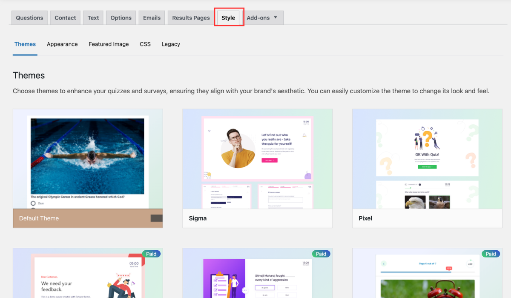Open the paid alarm clock theme preview
Image resolution: width=511 pixels, height=298 pixels.
click(427, 273)
